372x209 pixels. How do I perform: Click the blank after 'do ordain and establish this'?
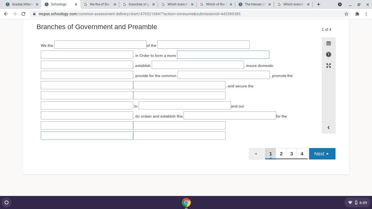pyautogui.click(x=230, y=115)
